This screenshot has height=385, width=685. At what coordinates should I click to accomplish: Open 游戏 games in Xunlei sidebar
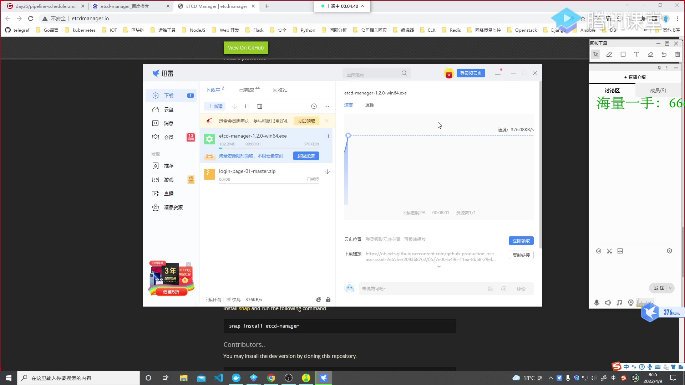[x=168, y=180]
